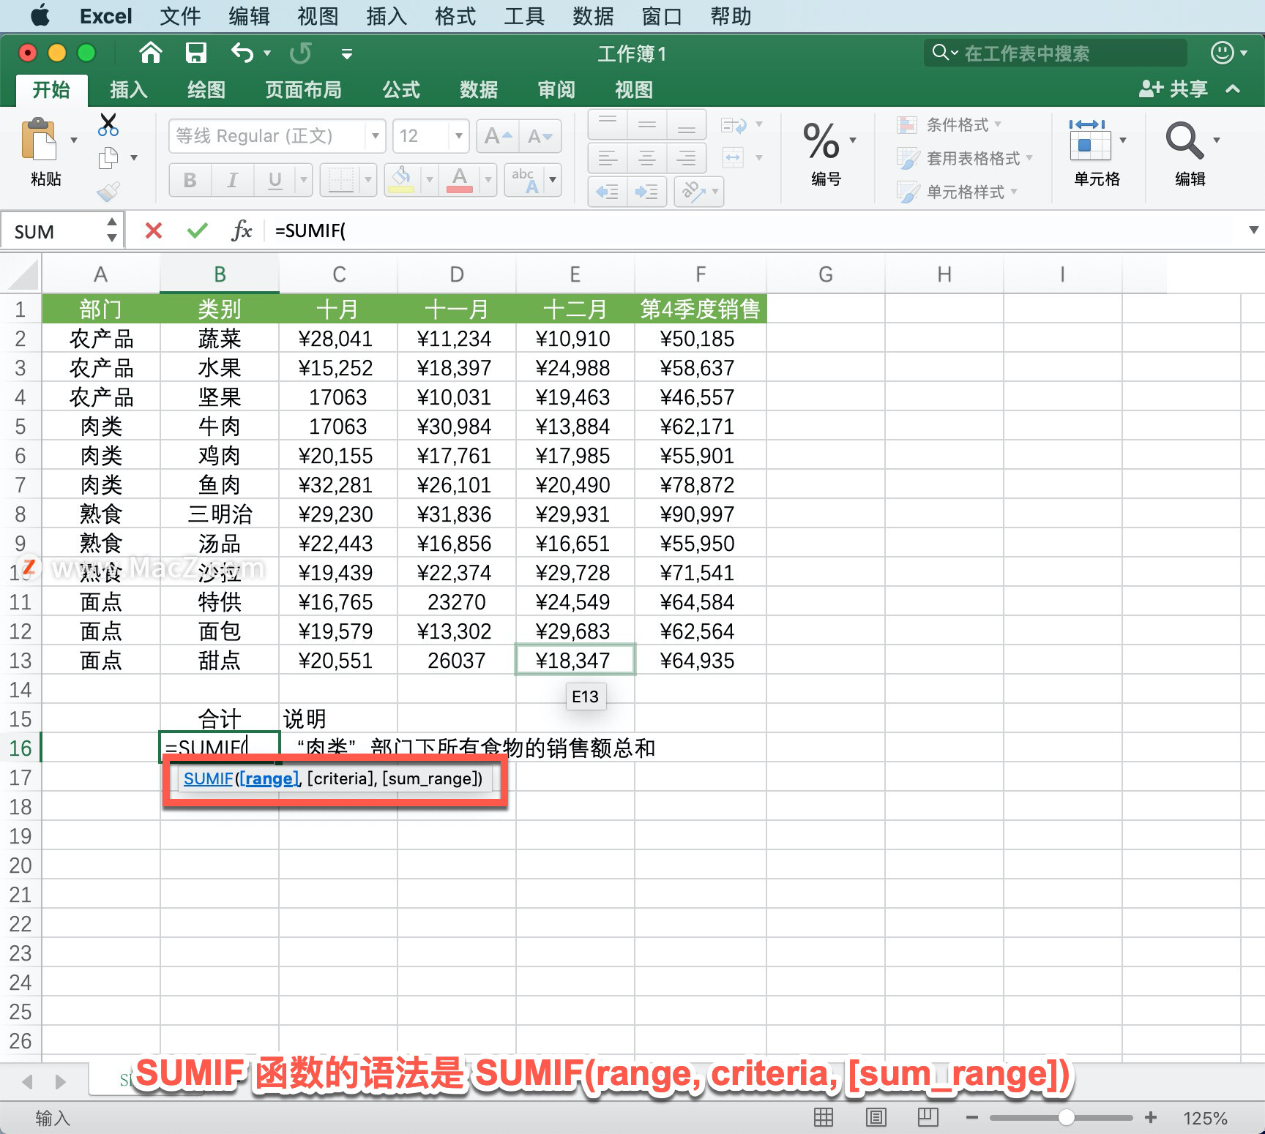Align text to top
This screenshot has height=1134, width=1265.
click(608, 124)
